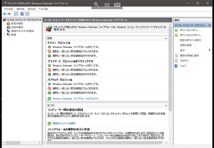Screen dimensions: 214x148
Task: Click tree pane scroll right arrow
Action: coord(40,143)
